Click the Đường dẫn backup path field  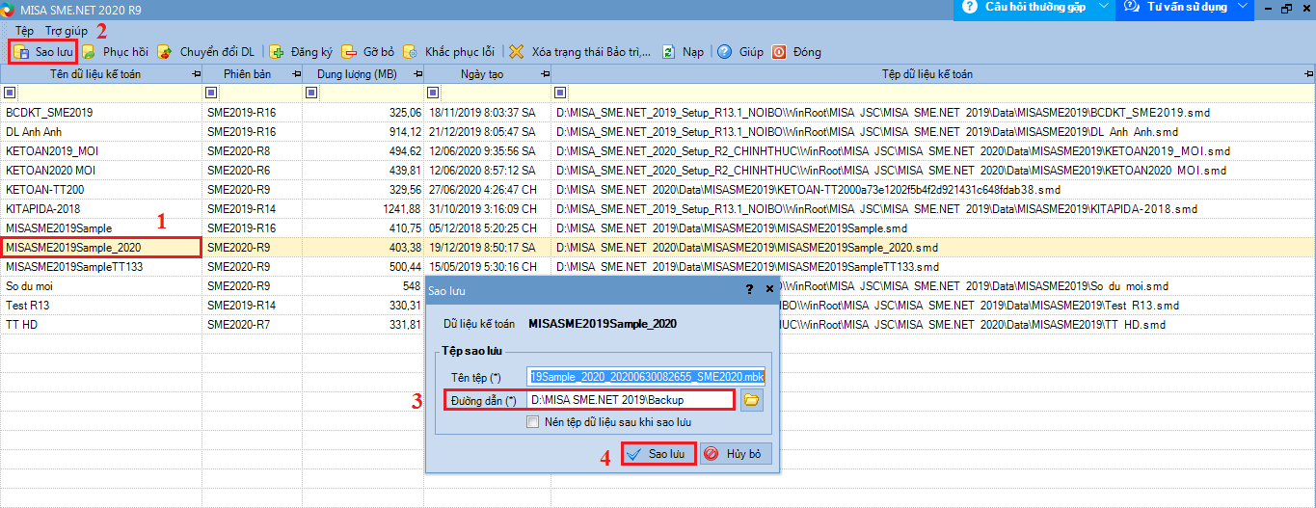click(x=631, y=400)
